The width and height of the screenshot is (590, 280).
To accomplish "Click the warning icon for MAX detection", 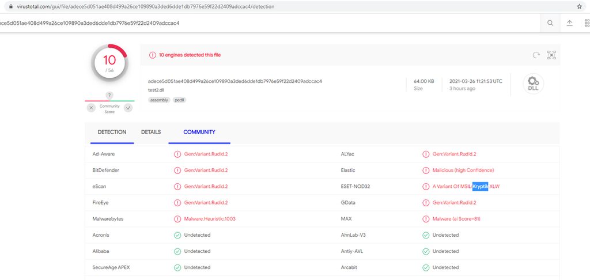I will [426, 219].
